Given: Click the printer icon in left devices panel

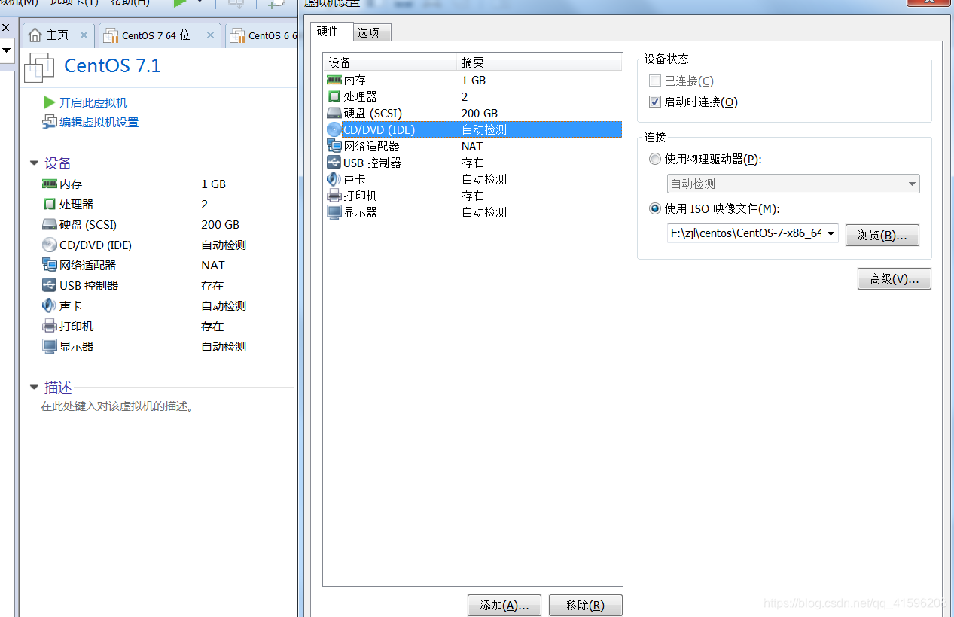Looking at the screenshot, I should point(49,326).
